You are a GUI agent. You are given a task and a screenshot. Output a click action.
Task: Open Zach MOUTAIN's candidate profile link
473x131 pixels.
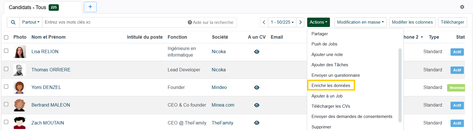pos(47,123)
